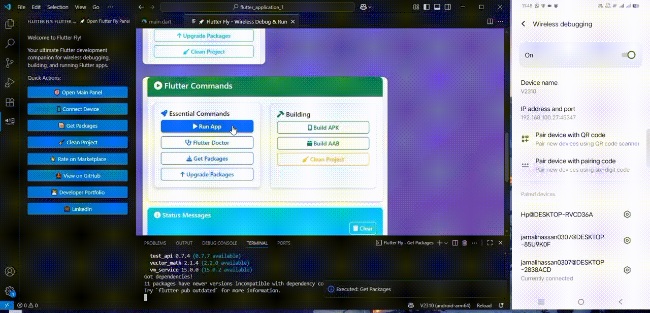650x313 pixels.
Task: Switch to the PROBLEMS panel tab
Action: pyautogui.click(x=155, y=243)
